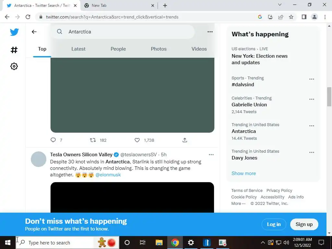The width and height of the screenshot is (332, 249).
Task: Click the Log in button
Action: (x=274, y=224)
